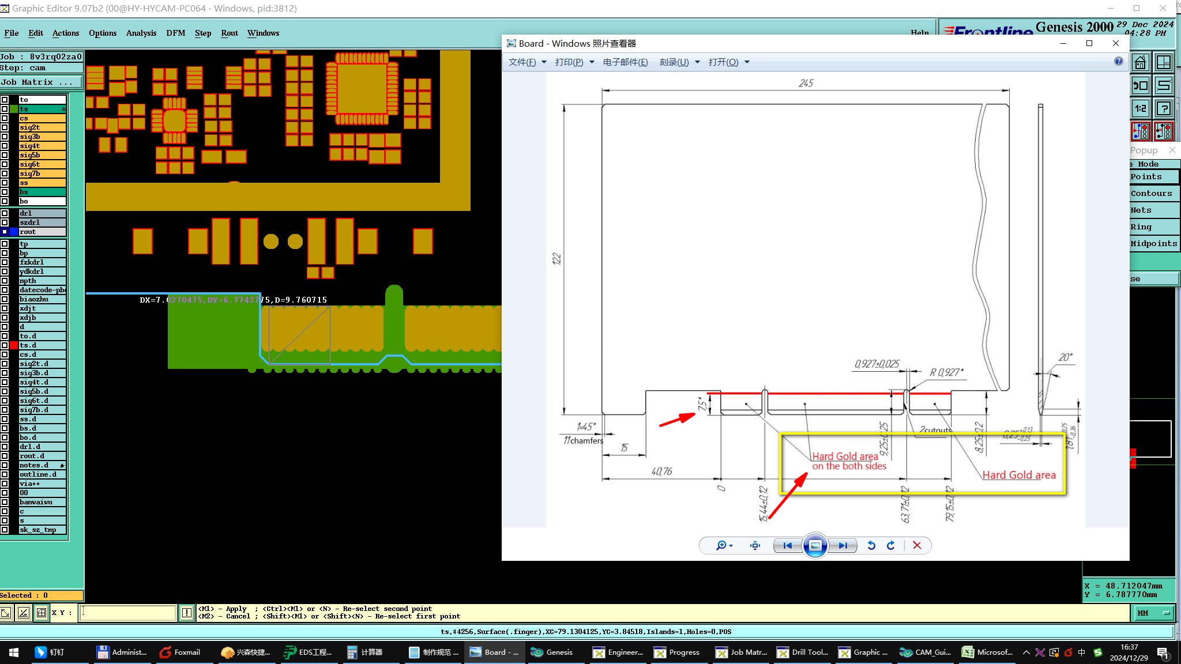Click the previous zoom undo-square icon
The width and height of the screenshot is (1181, 664).
(1140, 85)
